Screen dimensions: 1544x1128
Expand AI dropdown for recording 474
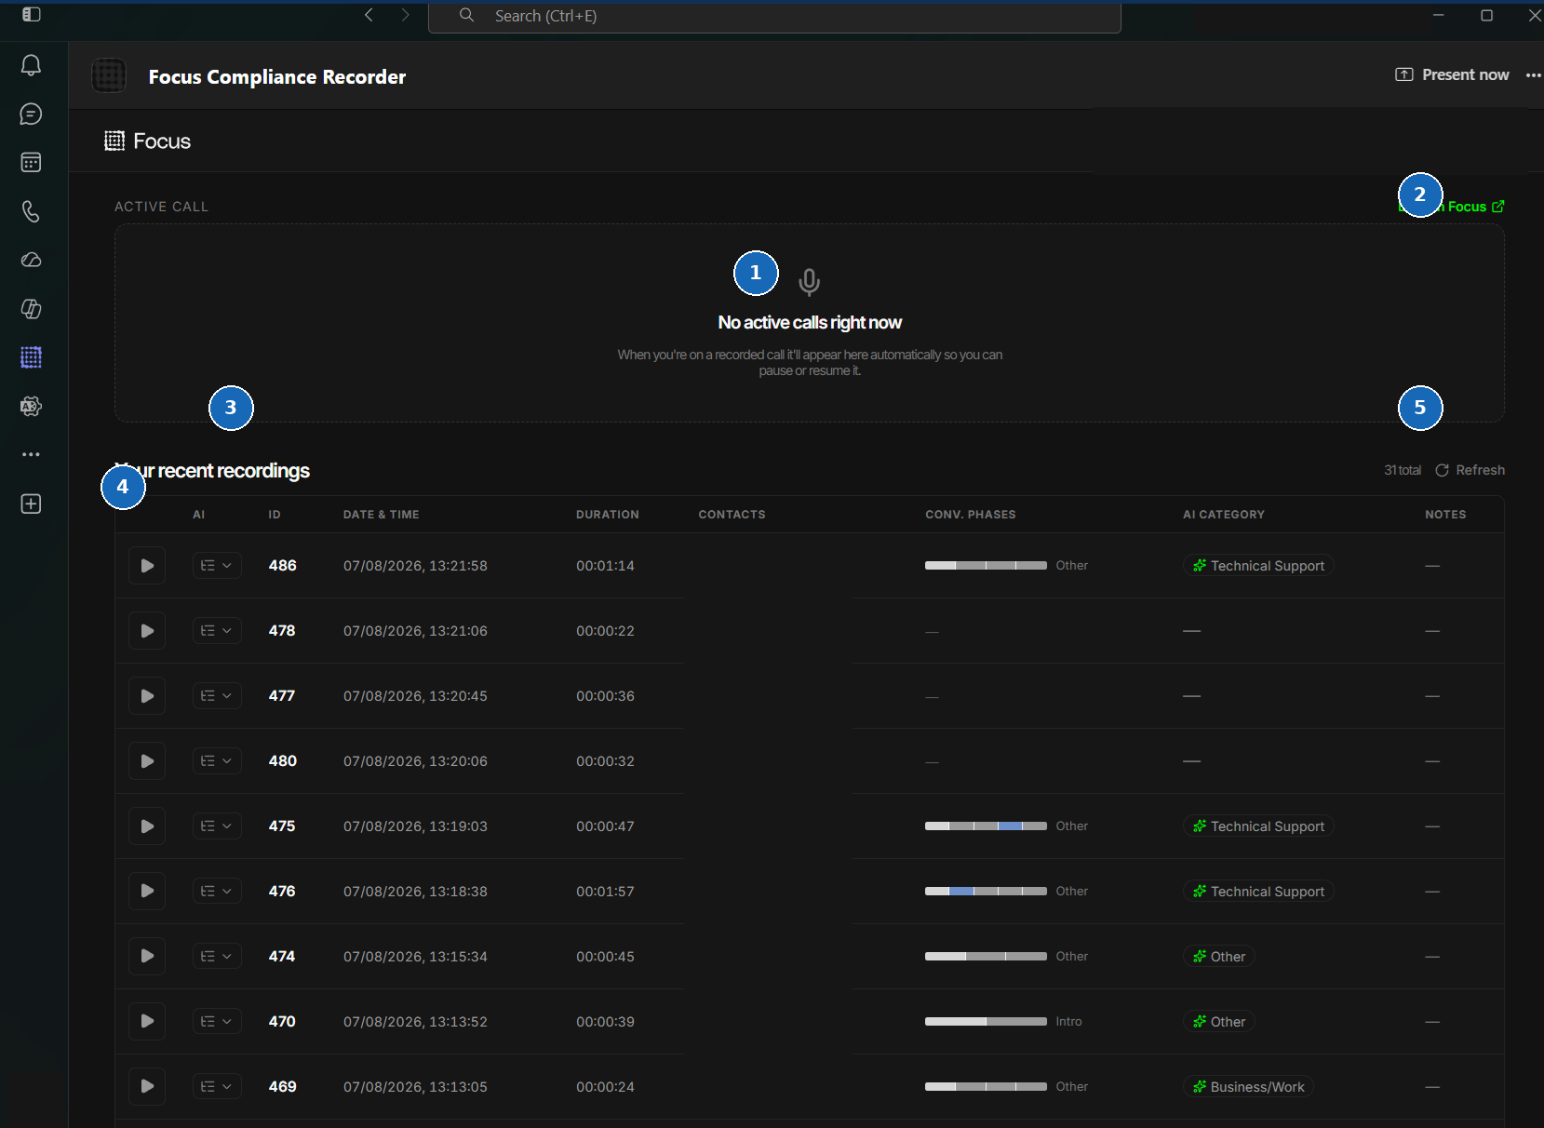tap(217, 957)
